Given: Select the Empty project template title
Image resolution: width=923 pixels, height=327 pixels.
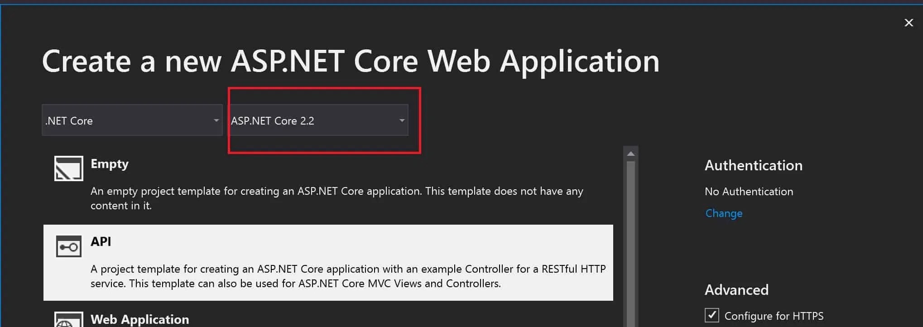Looking at the screenshot, I should (110, 164).
